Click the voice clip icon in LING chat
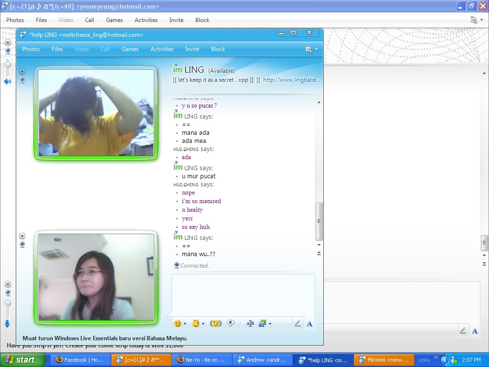 231,324
